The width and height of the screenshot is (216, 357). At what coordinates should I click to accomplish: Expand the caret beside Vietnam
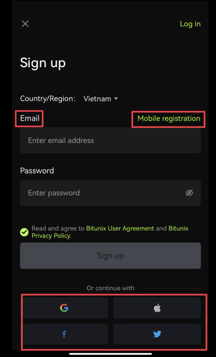pos(116,98)
